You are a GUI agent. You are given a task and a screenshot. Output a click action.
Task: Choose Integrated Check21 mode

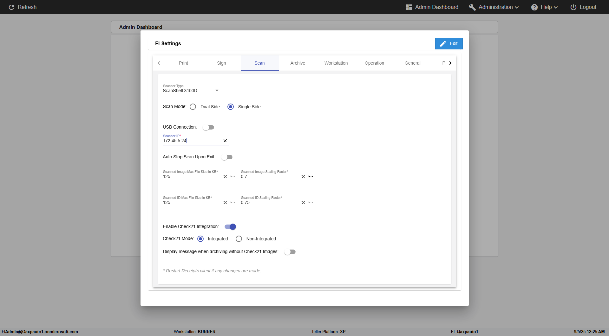click(200, 239)
